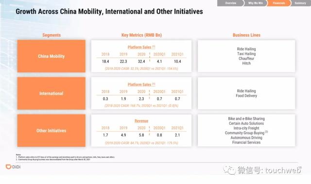311x184 pixels.
Task: Click the Food Delivery business line
Action: pos(246,96)
